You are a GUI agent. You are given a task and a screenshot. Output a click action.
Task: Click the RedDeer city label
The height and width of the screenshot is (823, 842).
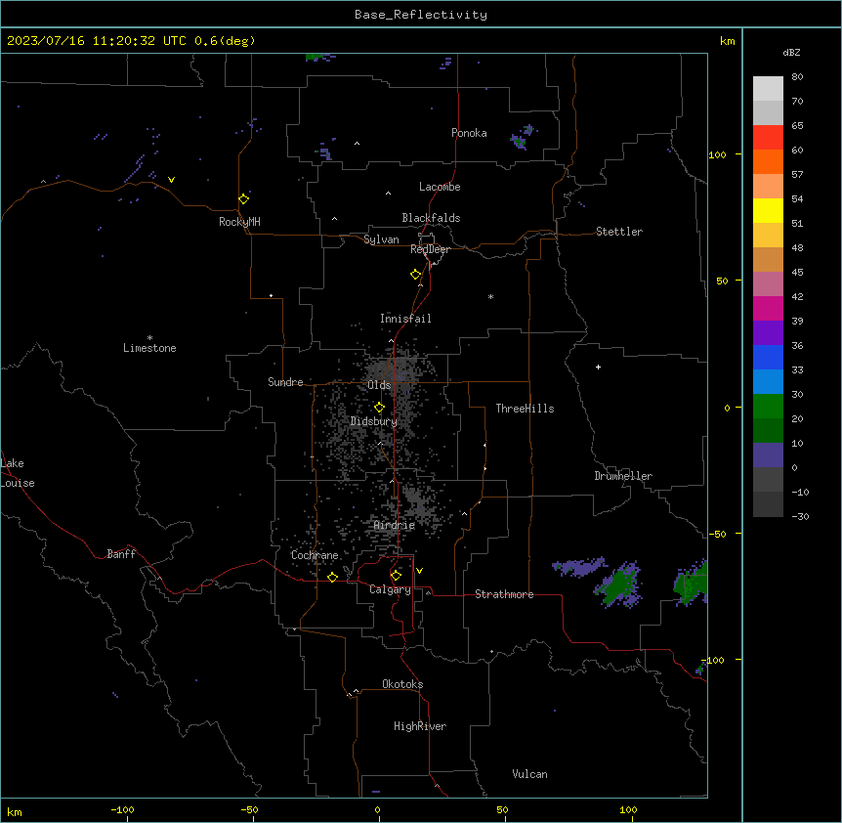tap(430, 249)
